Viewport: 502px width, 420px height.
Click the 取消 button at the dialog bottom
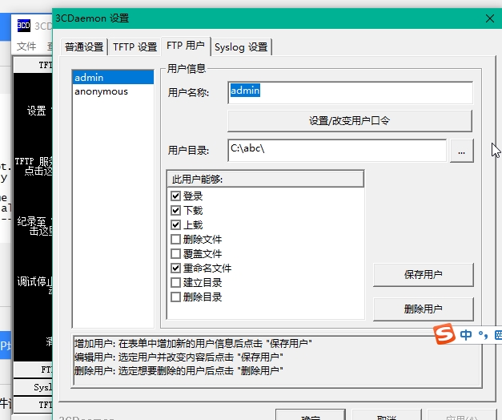click(387, 415)
